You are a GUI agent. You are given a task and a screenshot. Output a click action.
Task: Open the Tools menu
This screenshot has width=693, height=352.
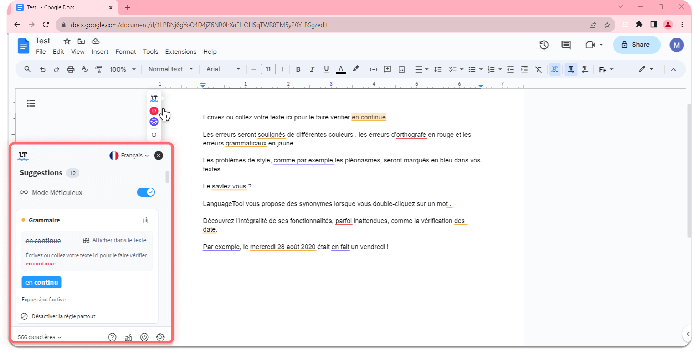click(150, 52)
